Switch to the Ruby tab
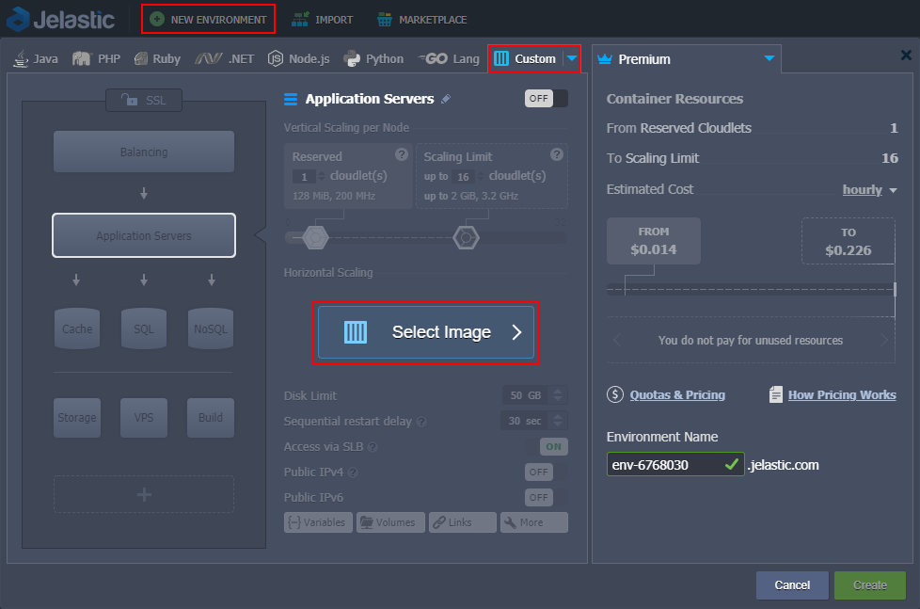The height and width of the screenshot is (609, 920). (x=157, y=58)
